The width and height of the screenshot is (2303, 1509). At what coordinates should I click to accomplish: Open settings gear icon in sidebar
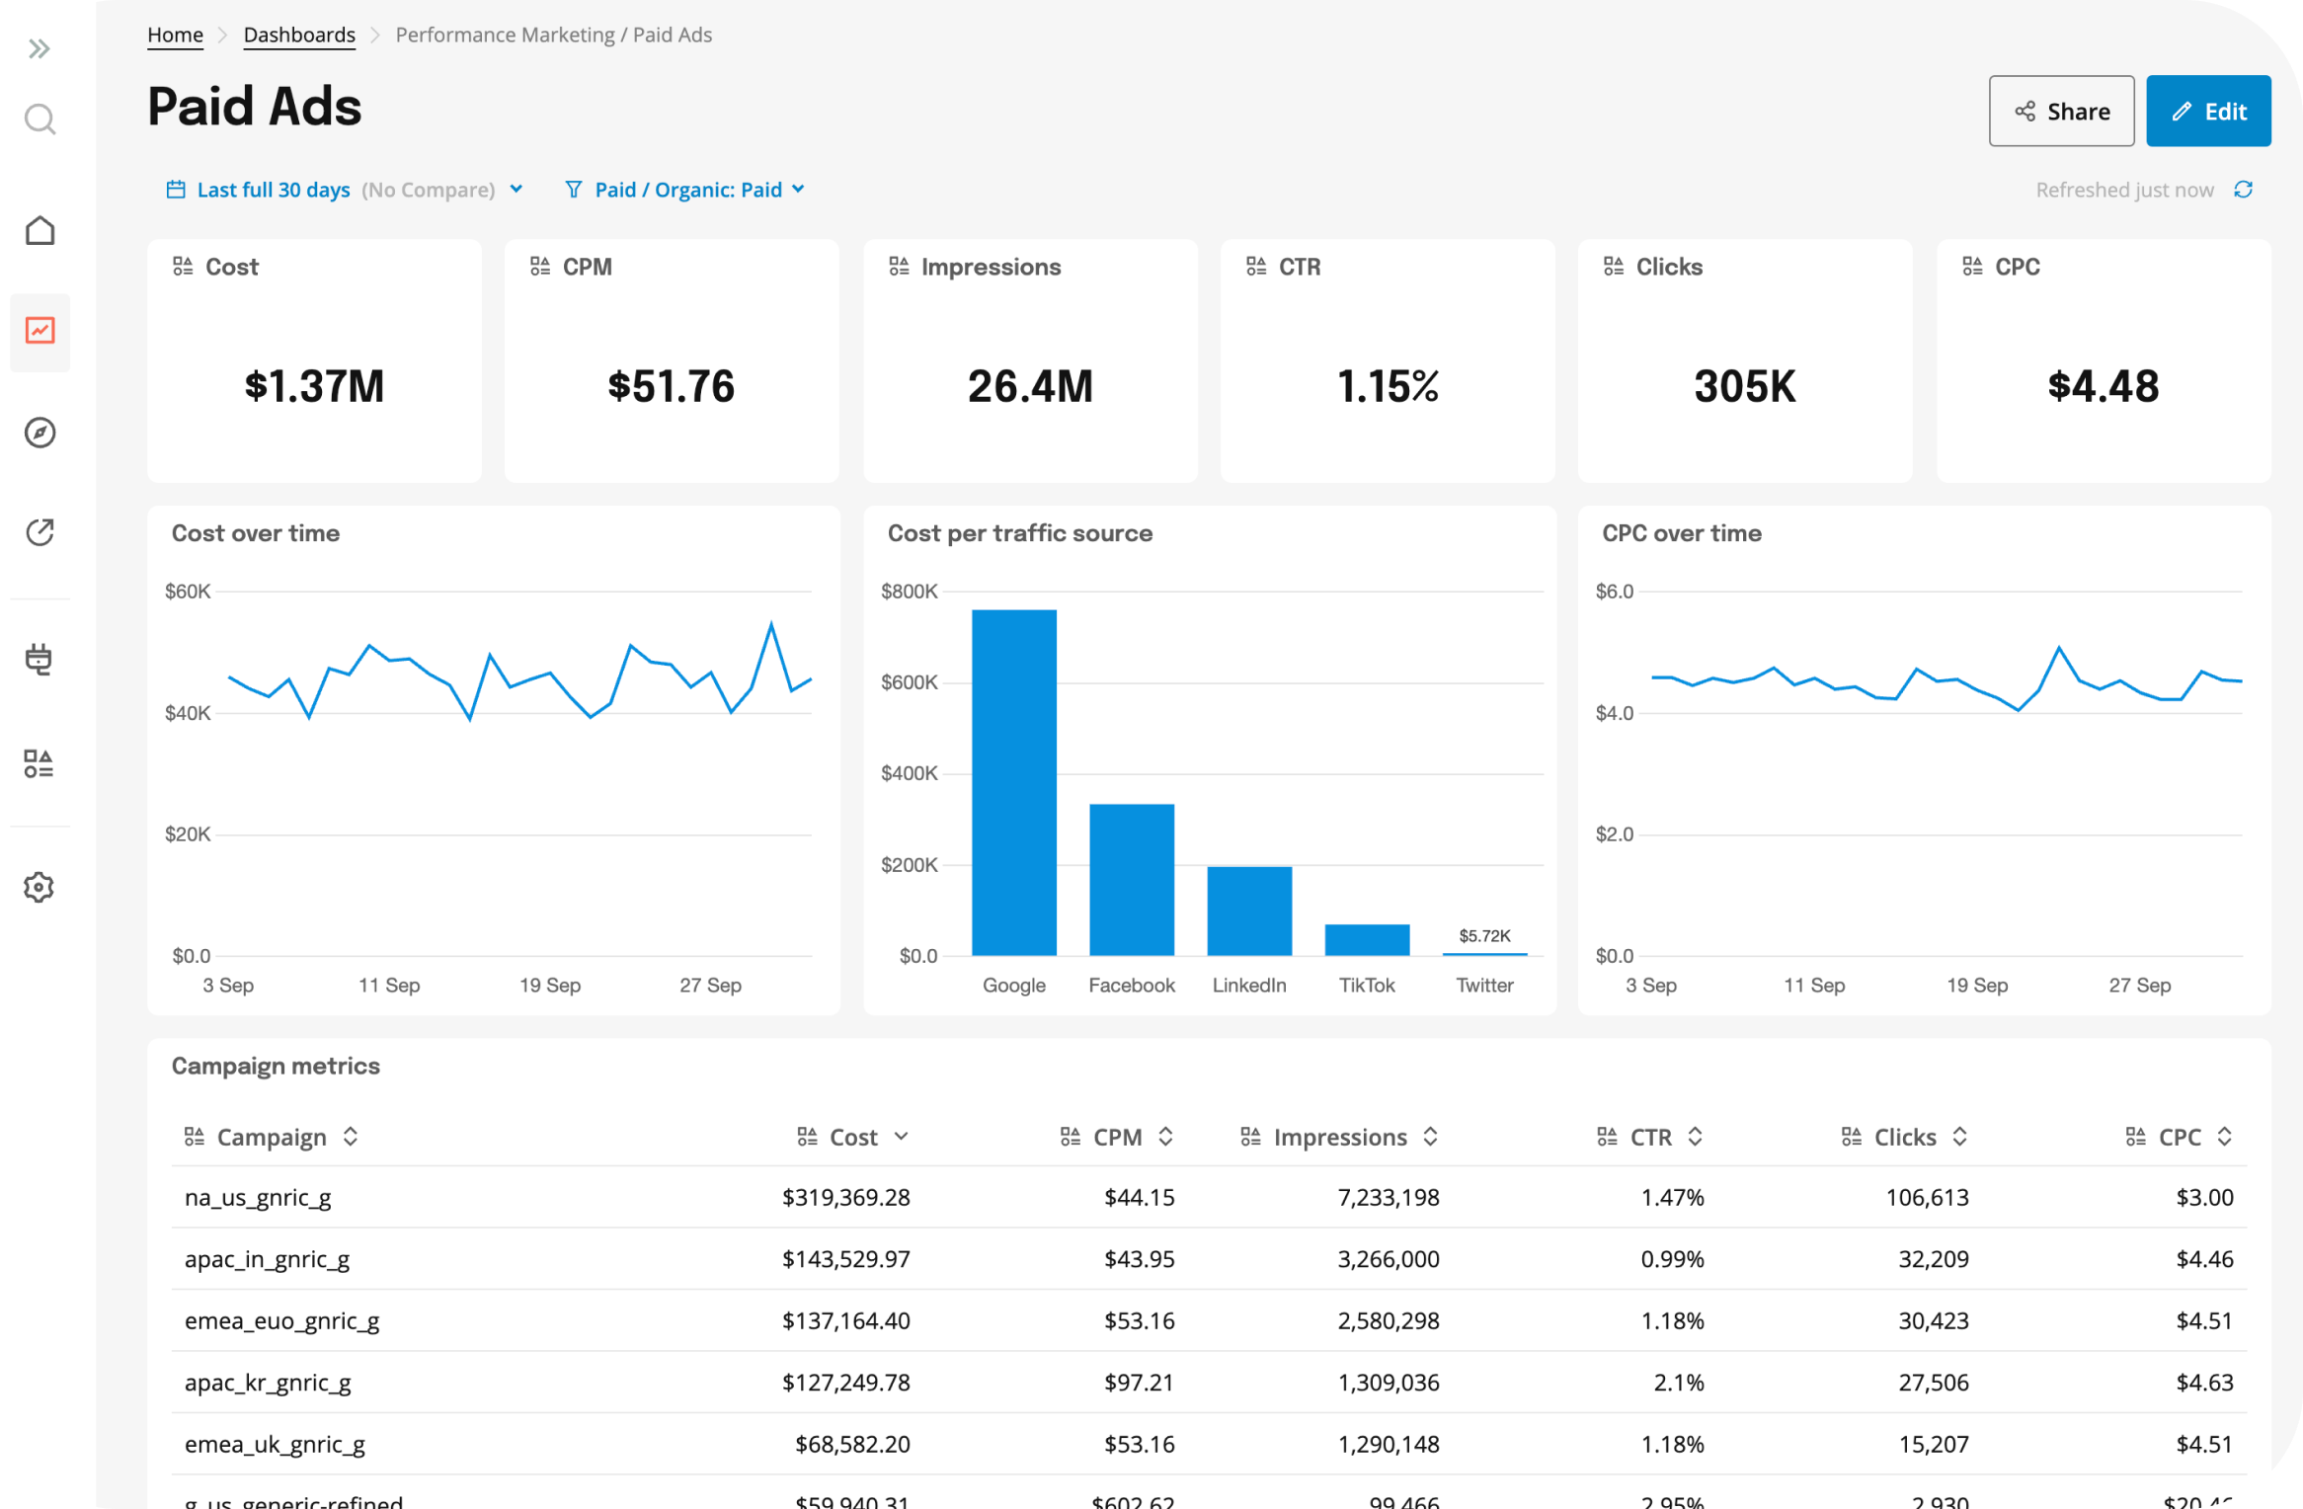pos(40,887)
